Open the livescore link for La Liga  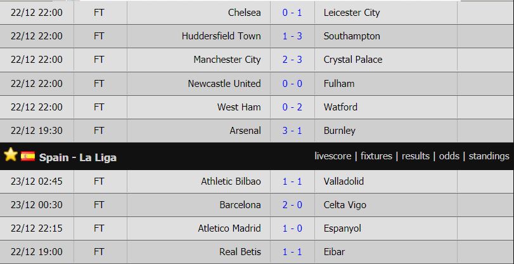click(333, 156)
